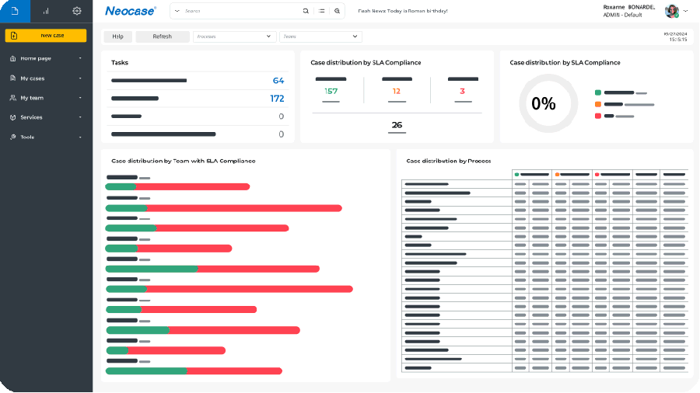Click the ADMIN - Default role text
The height and width of the screenshot is (393, 700).
(x=622, y=15)
